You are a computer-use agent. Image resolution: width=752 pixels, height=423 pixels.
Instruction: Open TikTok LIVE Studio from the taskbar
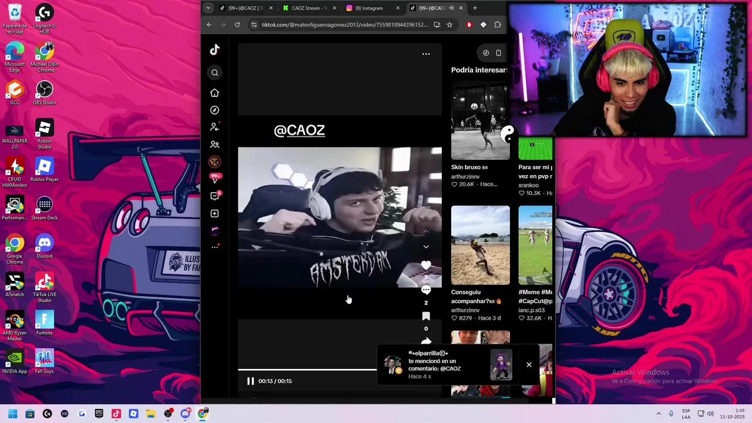point(116,414)
